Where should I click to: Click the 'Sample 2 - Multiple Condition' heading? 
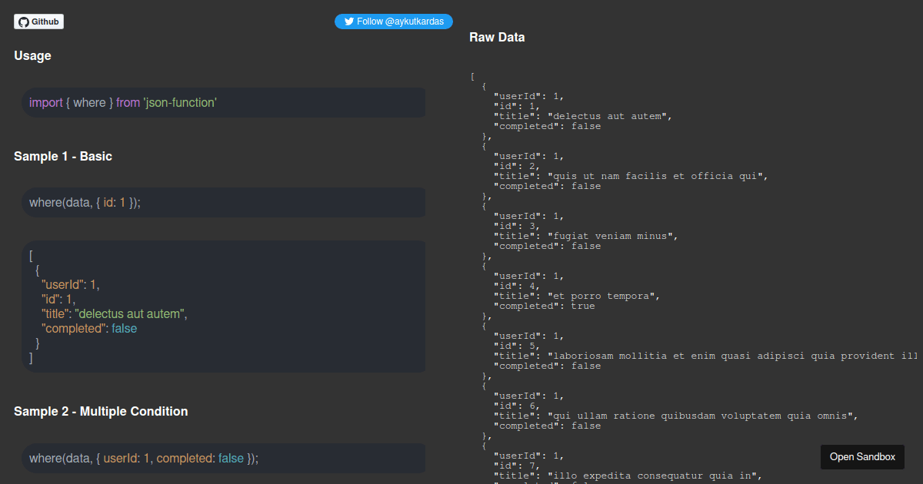pos(100,411)
